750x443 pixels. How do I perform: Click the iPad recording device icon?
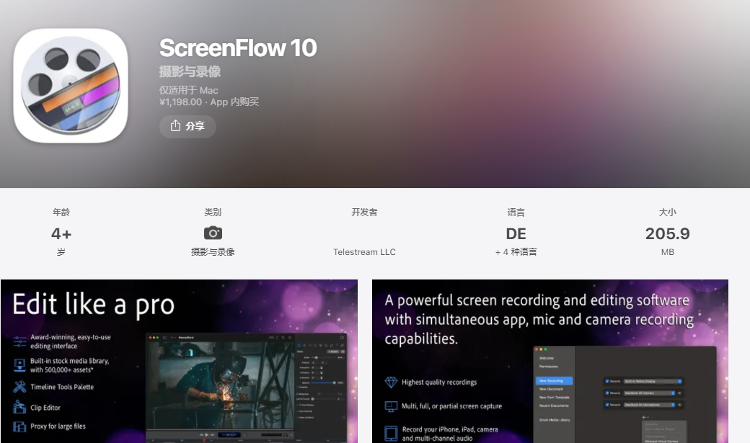(x=392, y=434)
